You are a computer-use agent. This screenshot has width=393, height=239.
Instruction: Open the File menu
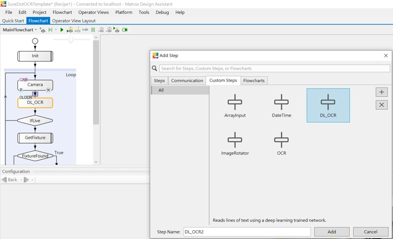[8, 12]
